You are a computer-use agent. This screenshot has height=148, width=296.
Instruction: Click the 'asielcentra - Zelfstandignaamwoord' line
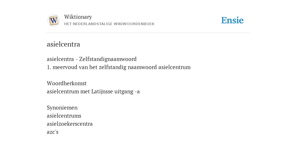(x=92, y=59)
